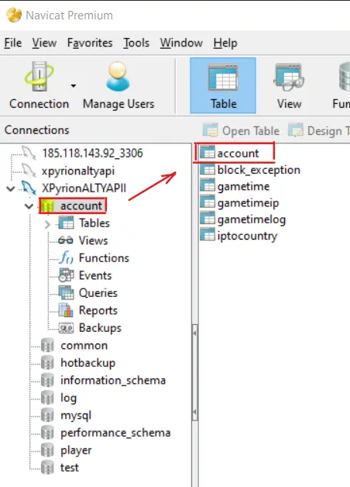Select the common database
The image size is (350, 487).
point(84,345)
